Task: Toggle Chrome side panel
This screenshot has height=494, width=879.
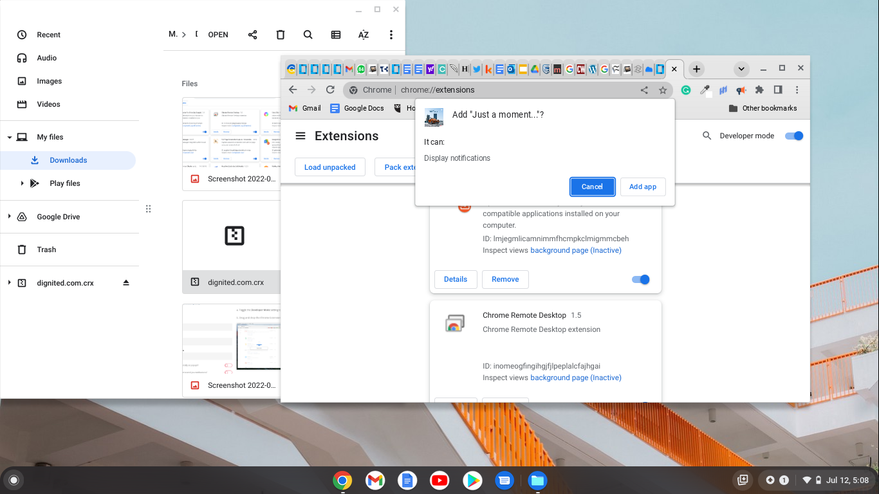Action: pos(778,90)
